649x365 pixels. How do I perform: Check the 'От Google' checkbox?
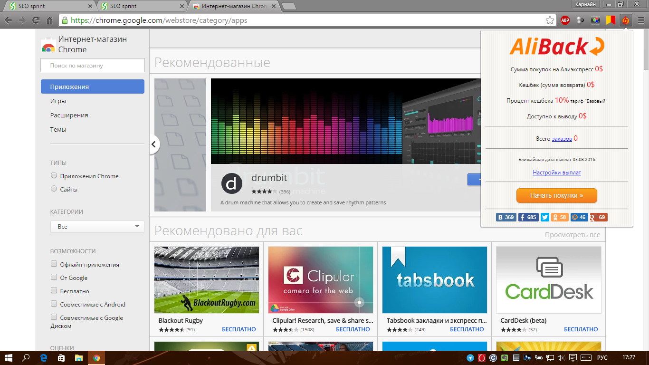54,277
